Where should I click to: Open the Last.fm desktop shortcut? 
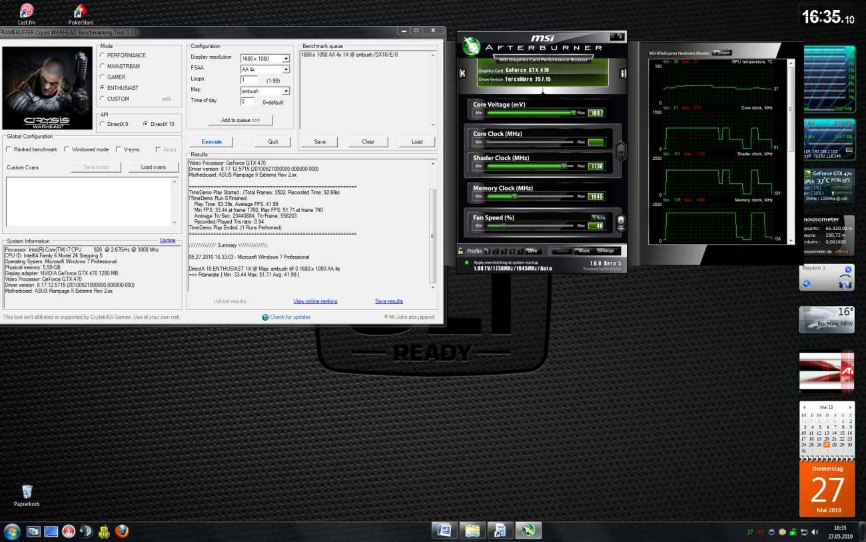point(27,13)
